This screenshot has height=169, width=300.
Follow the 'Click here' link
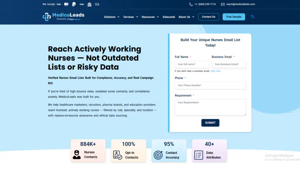[x=215, y=71]
